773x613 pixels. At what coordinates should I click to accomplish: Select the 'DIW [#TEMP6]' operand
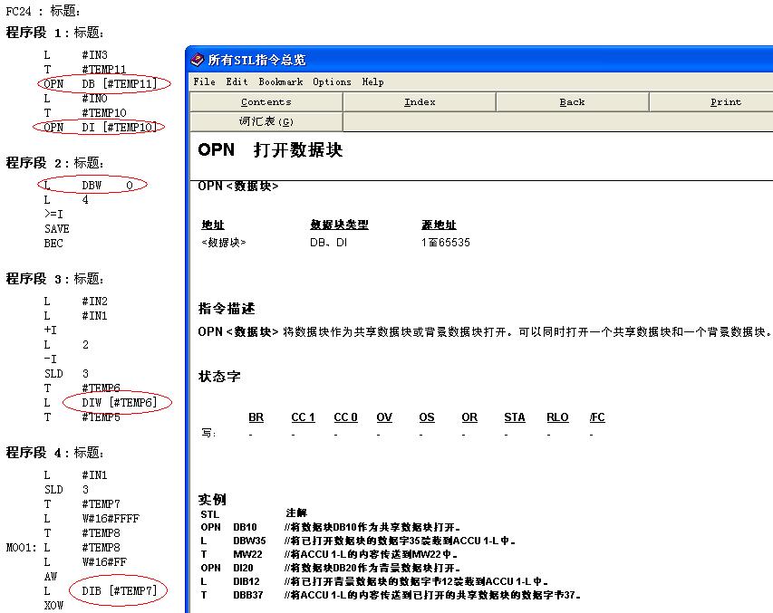[x=120, y=403]
